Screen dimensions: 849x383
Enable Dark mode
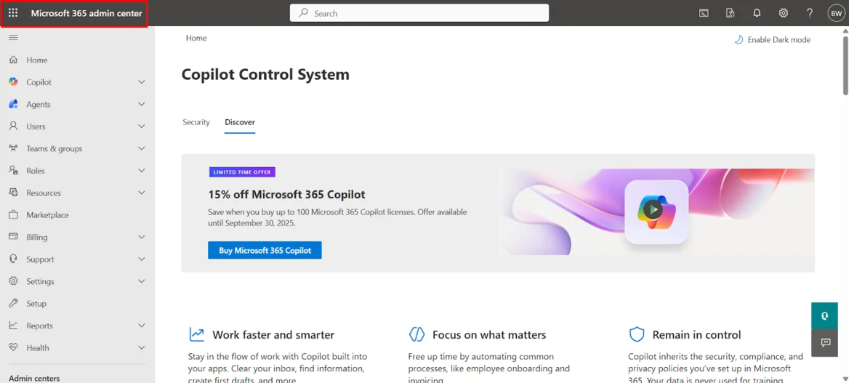(773, 39)
